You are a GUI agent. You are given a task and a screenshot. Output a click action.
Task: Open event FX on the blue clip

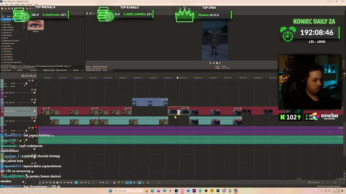click(x=164, y=99)
